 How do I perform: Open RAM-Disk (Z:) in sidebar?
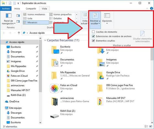click(18, 95)
